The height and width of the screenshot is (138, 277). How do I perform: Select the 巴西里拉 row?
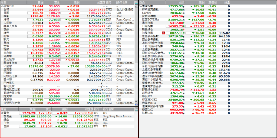pyautogui.click(x=67, y=83)
